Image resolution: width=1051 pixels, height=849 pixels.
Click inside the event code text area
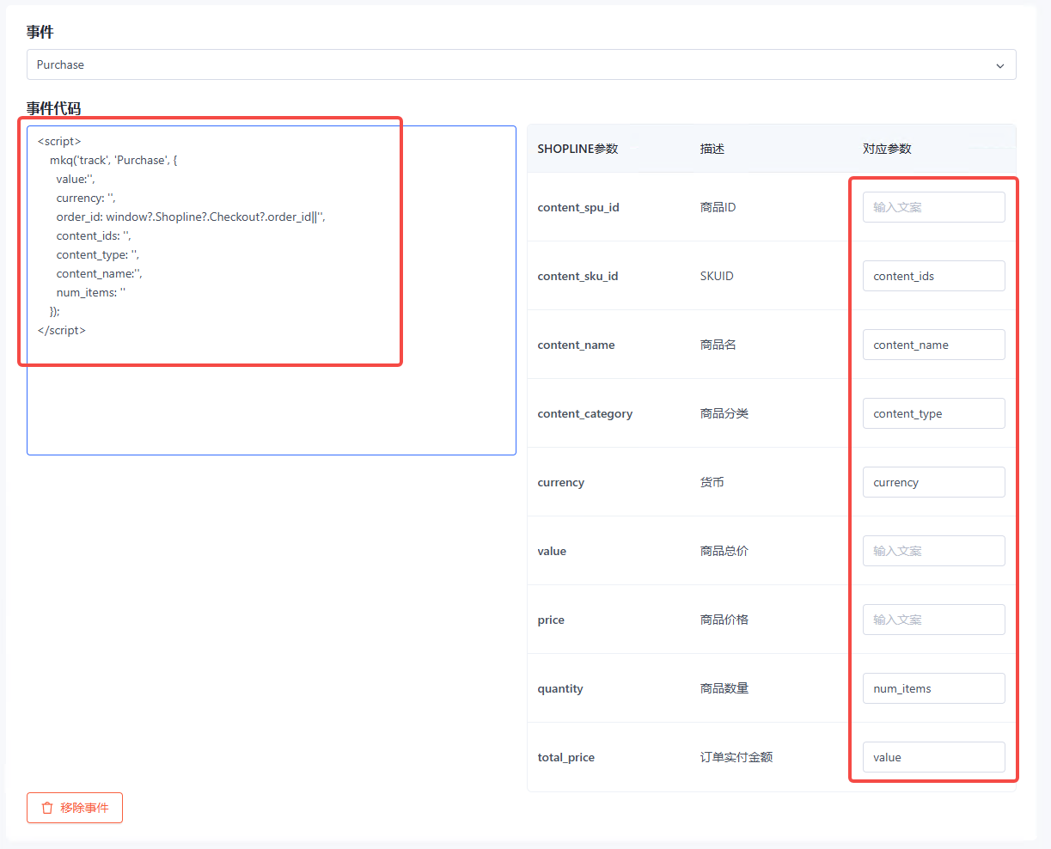tap(272, 290)
